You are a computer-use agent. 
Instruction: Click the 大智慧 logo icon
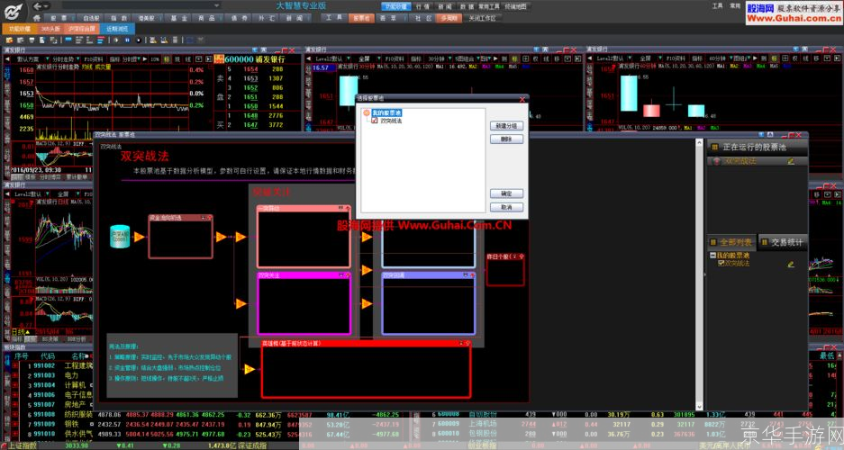14,11
